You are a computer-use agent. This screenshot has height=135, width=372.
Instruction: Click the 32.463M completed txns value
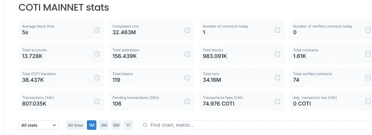click(x=124, y=32)
